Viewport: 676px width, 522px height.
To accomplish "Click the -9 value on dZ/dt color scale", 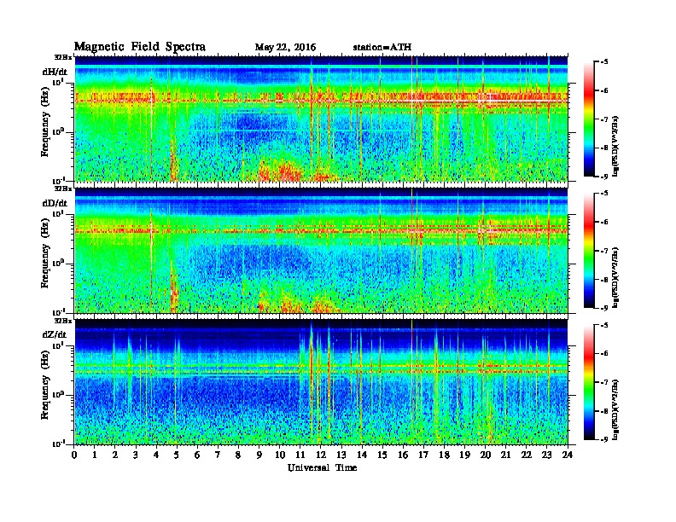I will click(605, 439).
